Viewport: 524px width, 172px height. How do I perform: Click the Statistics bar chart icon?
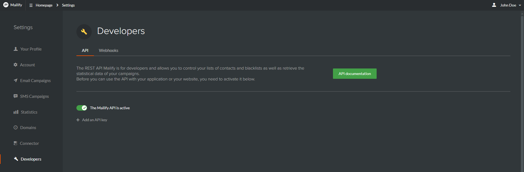(x=16, y=112)
